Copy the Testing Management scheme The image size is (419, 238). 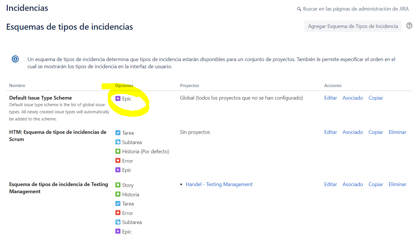pos(376,184)
